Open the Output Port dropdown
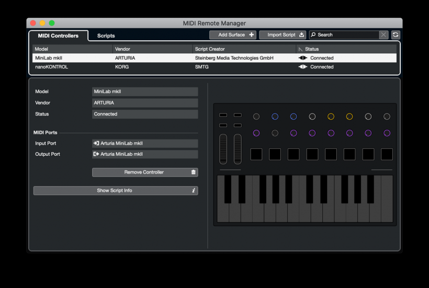 tap(145, 154)
